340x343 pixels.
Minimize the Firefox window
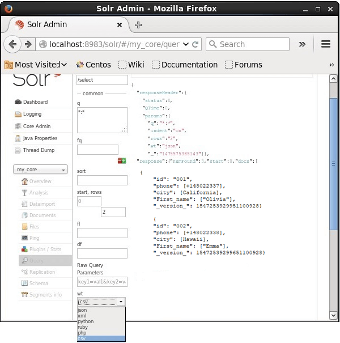(305, 10)
